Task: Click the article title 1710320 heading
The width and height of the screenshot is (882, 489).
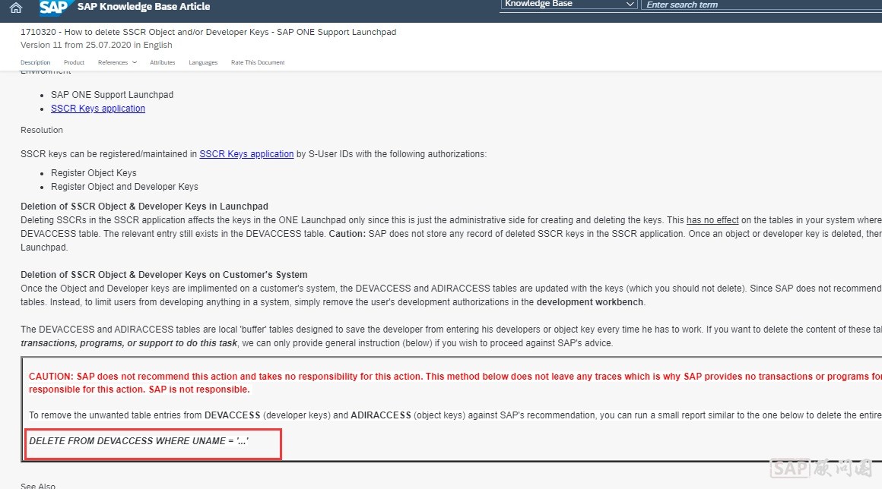Action: [208, 32]
